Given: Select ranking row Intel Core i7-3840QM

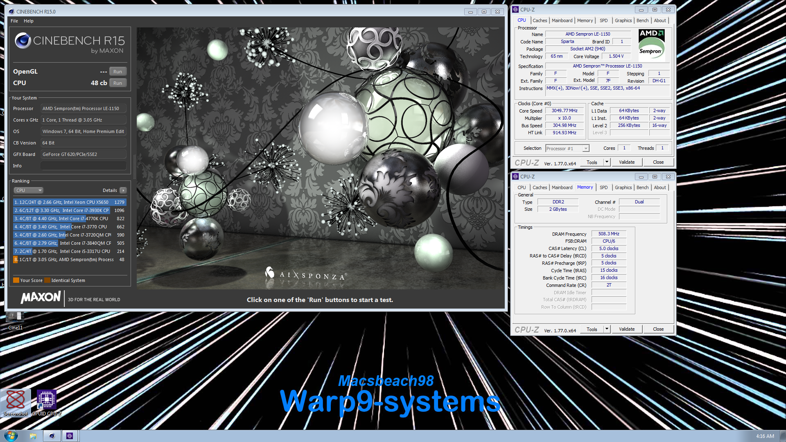Looking at the screenshot, I should pyautogui.click(x=70, y=243).
